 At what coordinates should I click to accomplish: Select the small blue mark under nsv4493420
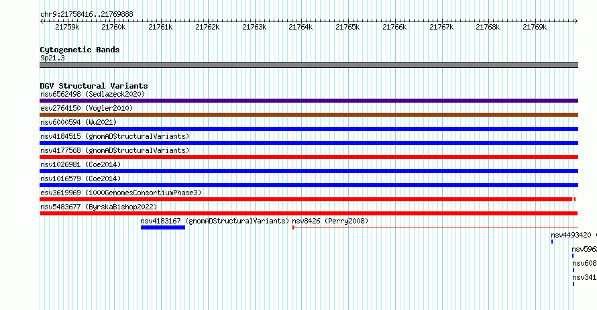(x=552, y=242)
